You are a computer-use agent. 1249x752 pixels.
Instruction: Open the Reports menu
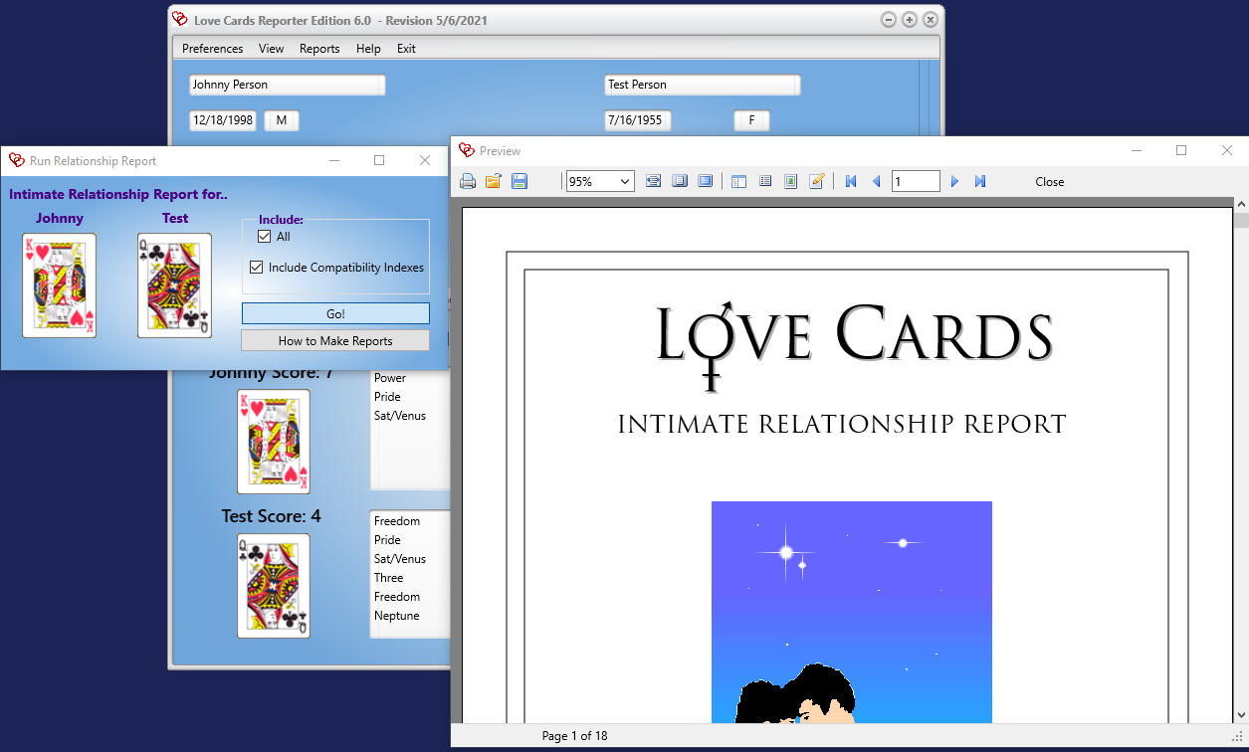[x=319, y=48]
